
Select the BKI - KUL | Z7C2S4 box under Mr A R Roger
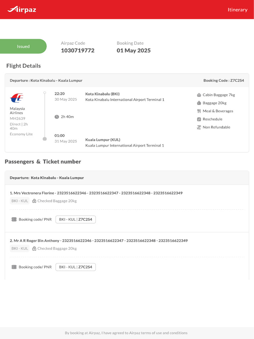(x=75, y=267)
